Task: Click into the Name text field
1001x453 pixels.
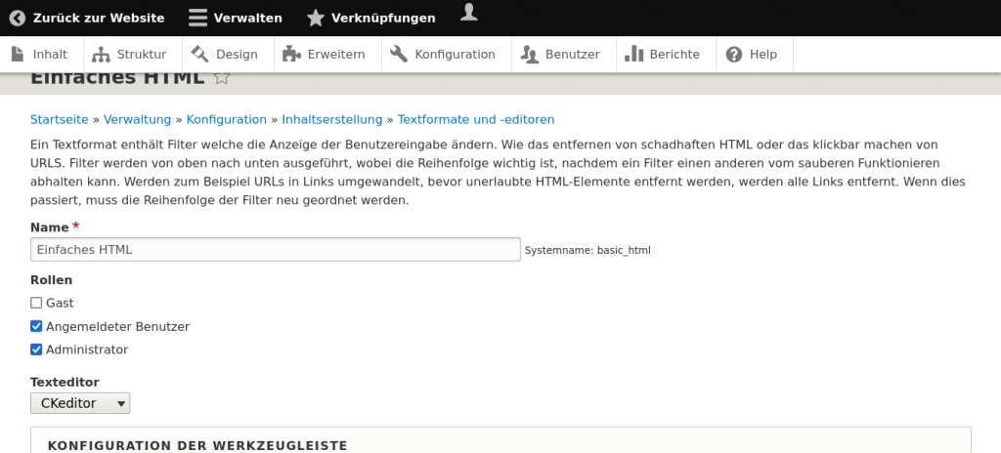Action: pos(275,250)
